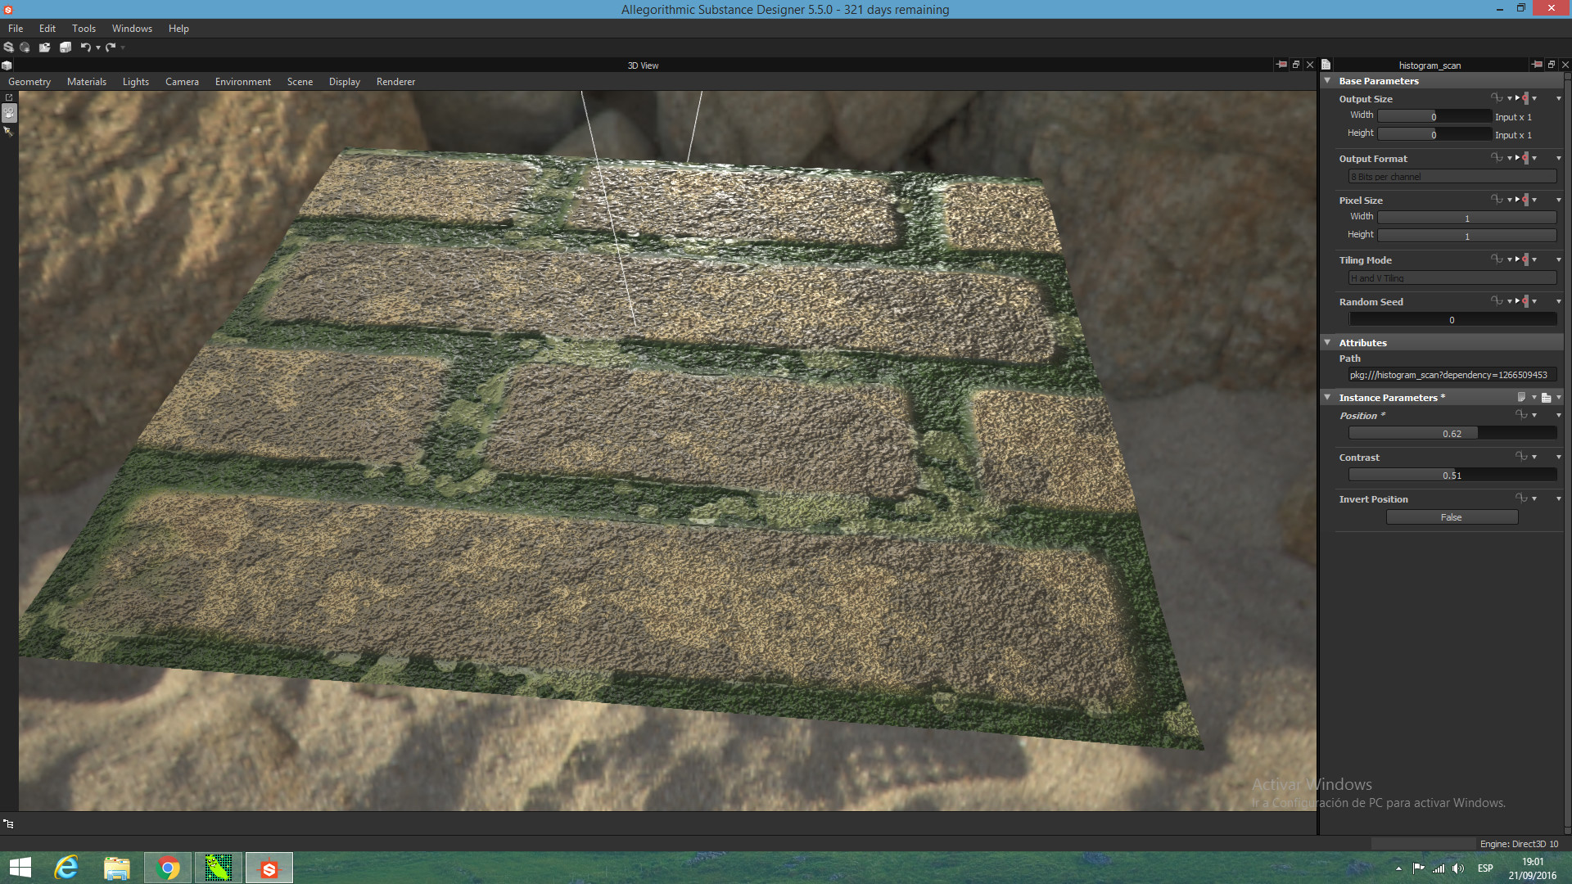
Task: Open the Materials menu
Action: pos(86,82)
